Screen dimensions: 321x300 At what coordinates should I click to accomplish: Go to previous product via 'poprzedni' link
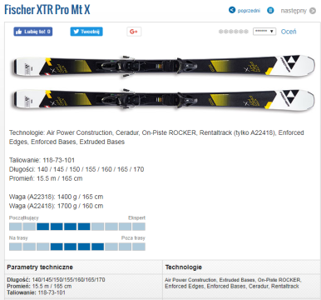tap(249, 11)
